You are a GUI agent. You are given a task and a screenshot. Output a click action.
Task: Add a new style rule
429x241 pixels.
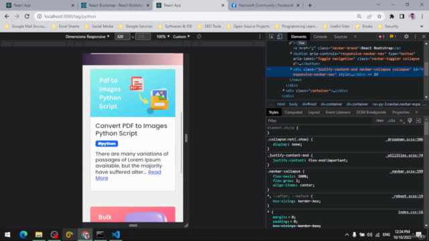(401, 120)
